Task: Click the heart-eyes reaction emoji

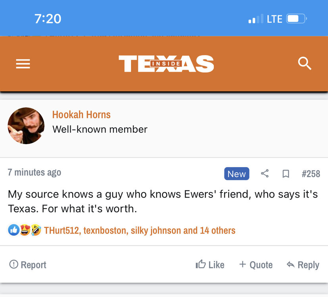Action: tap(25, 230)
